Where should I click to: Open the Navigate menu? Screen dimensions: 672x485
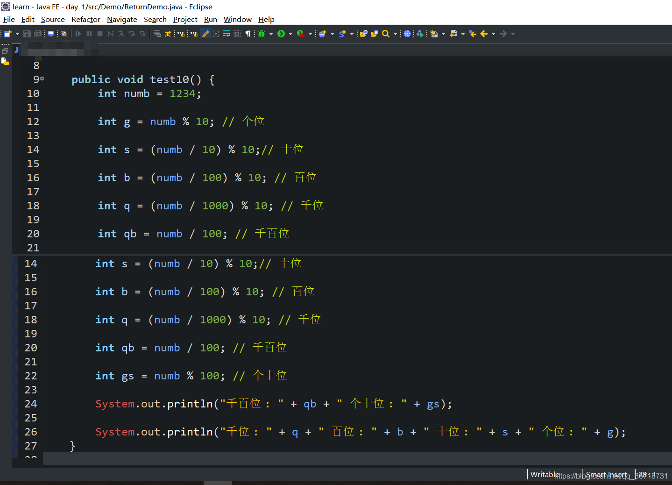122,20
